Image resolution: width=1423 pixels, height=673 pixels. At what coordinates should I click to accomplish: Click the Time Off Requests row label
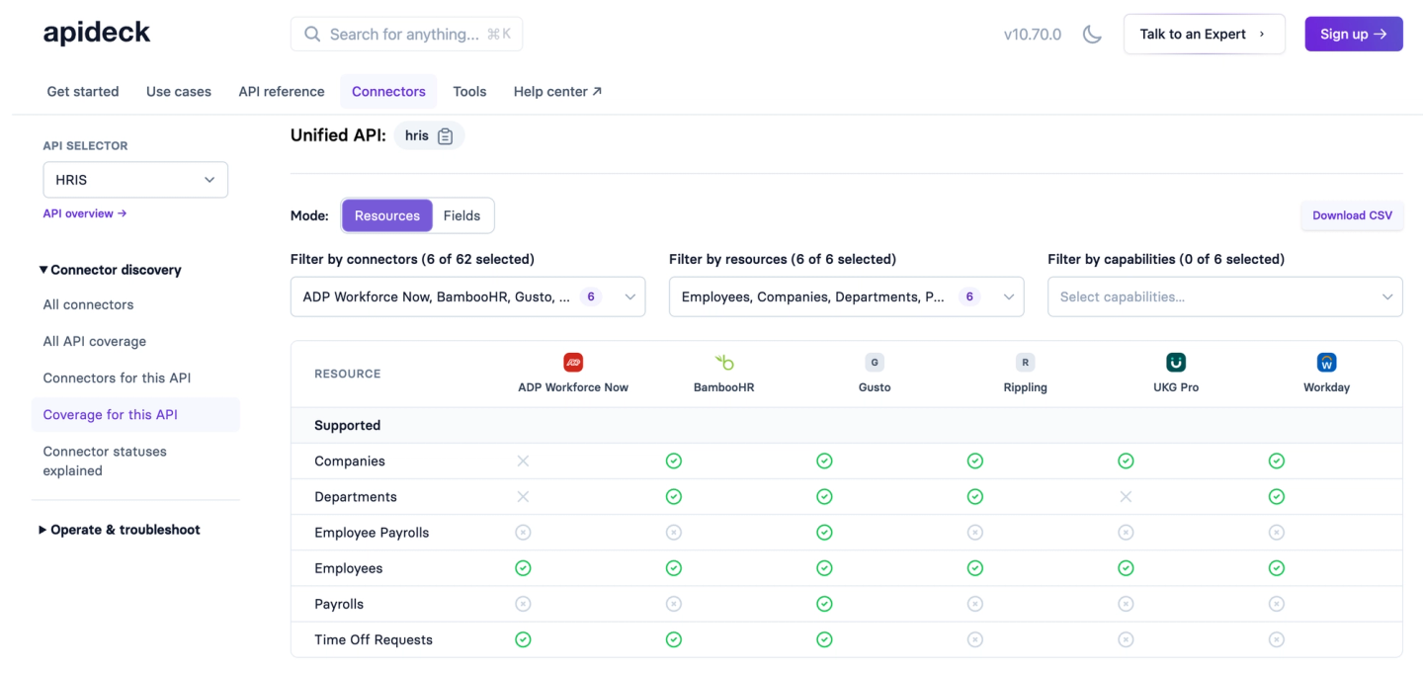pyautogui.click(x=374, y=639)
